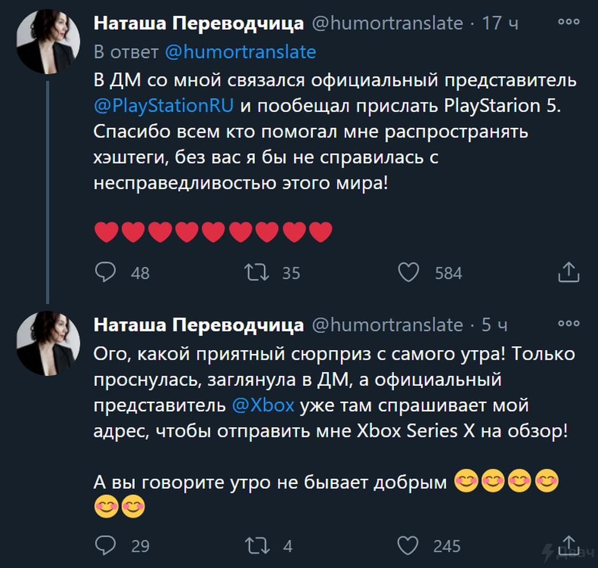The image size is (598, 568).
Task: Retweet the second tweet with 4 retweets
Action: pos(257,546)
